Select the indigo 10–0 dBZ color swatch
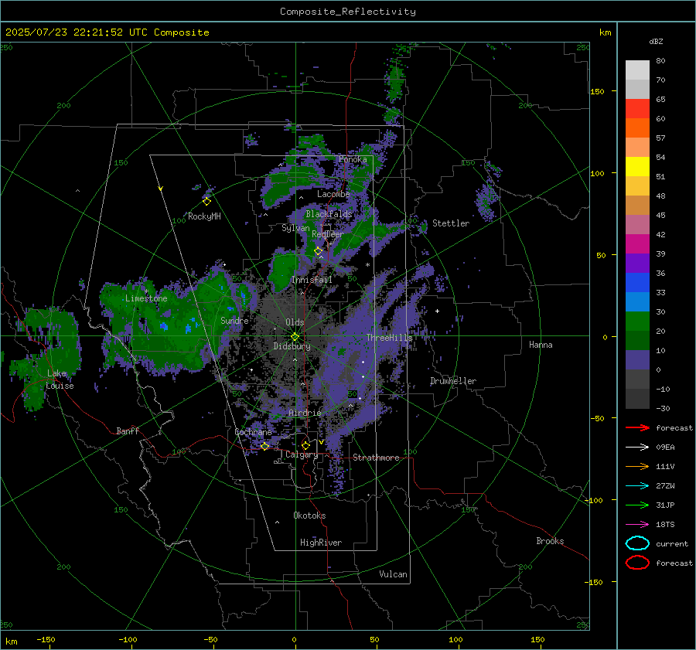This screenshot has height=650, width=696. pyautogui.click(x=637, y=359)
